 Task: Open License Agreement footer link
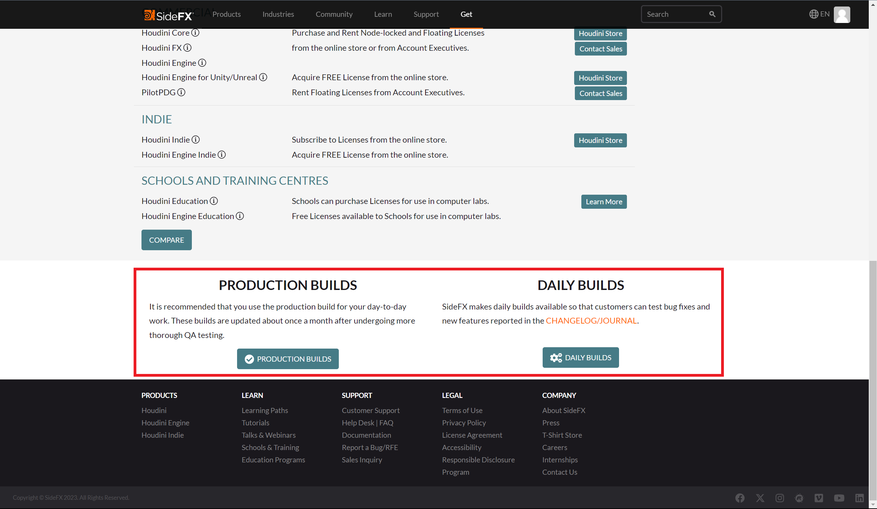point(472,435)
